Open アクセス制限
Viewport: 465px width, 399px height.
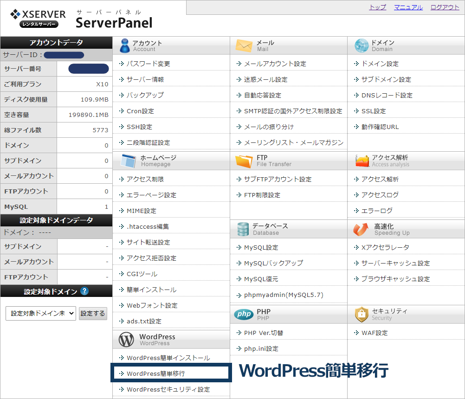[145, 179]
